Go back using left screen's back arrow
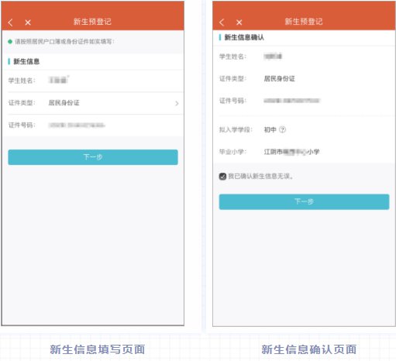The width and height of the screenshot is (396, 361). pyautogui.click(x=10, y=22)
